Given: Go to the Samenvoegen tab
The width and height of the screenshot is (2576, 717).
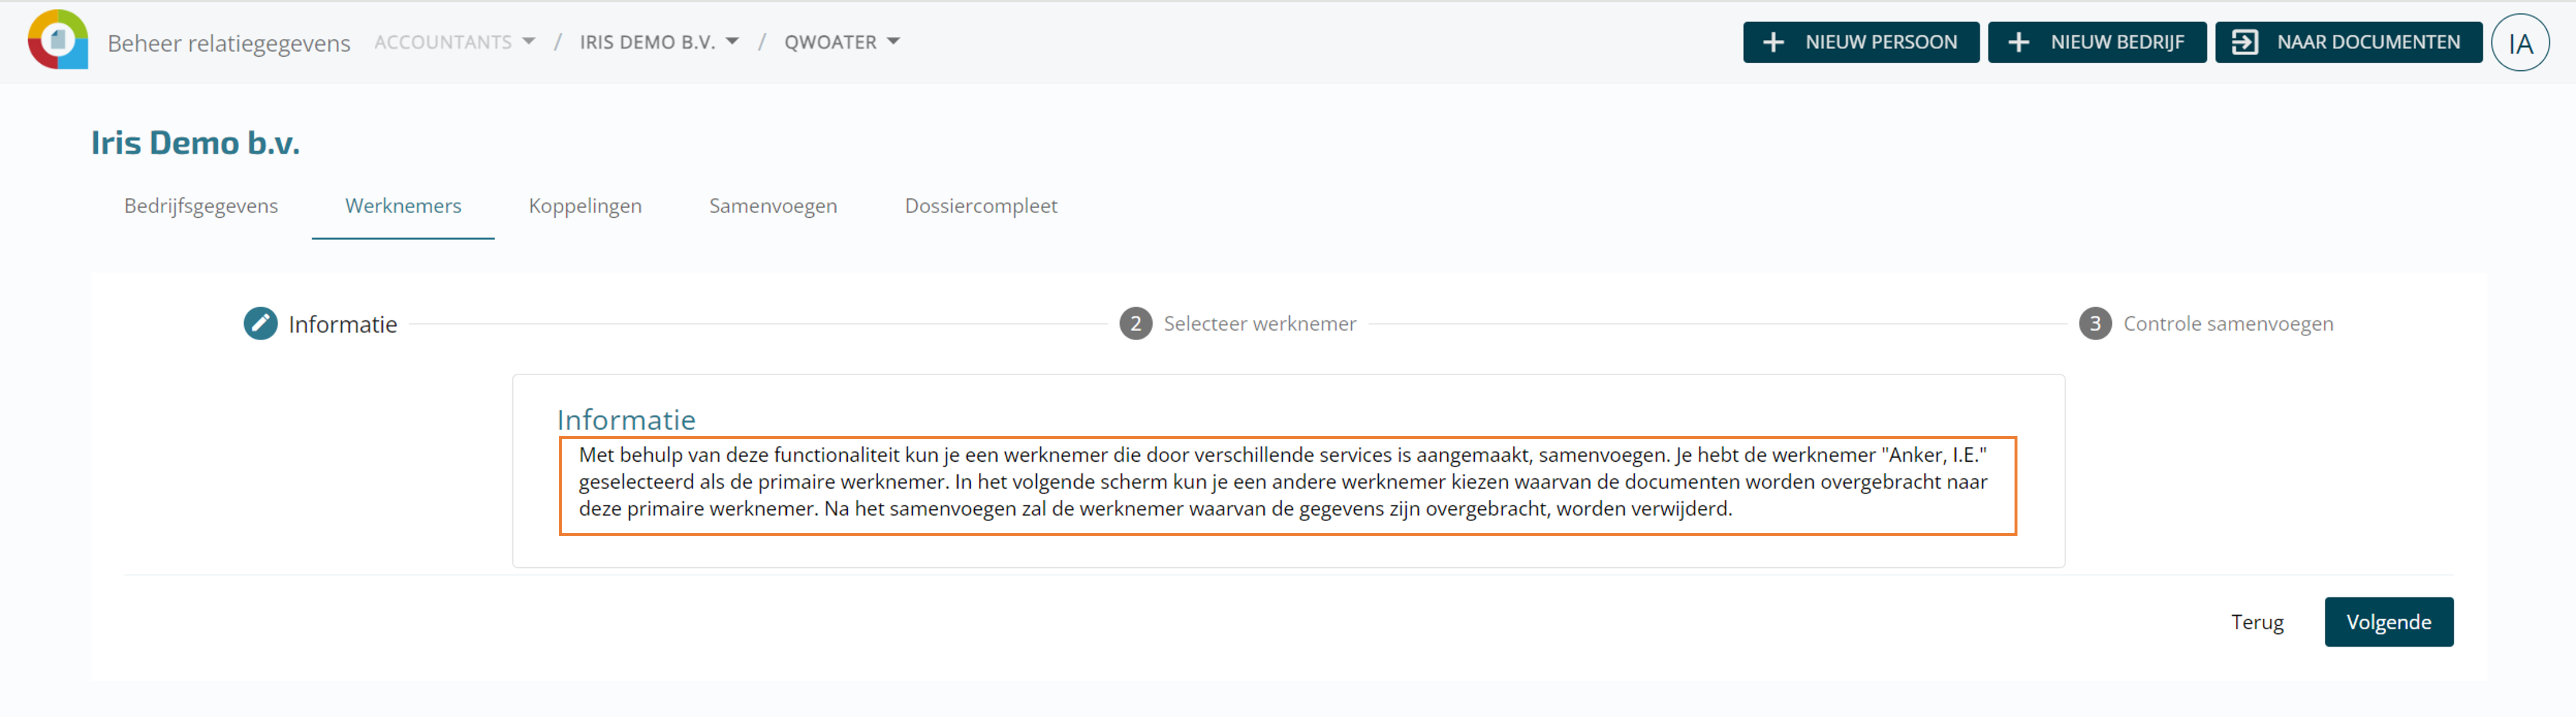Looking at the screenshot, I should (773, 206).
